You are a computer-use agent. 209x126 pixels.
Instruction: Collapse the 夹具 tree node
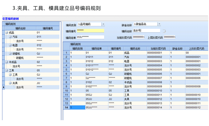10,83
